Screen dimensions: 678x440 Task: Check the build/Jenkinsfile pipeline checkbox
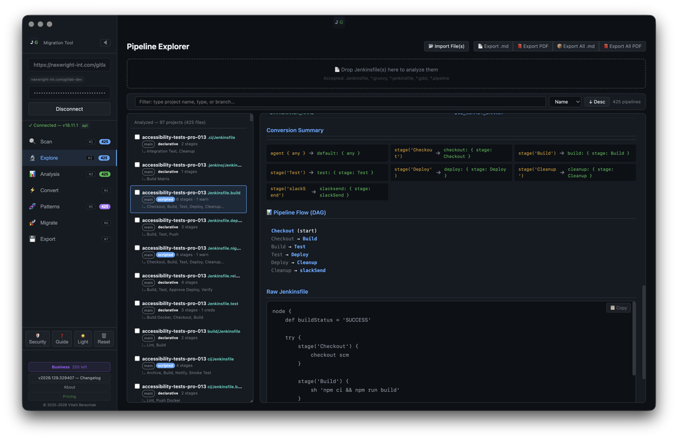tap(137, 331)
